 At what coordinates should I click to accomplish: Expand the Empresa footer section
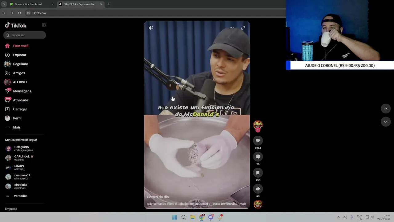tap(11, 209)
